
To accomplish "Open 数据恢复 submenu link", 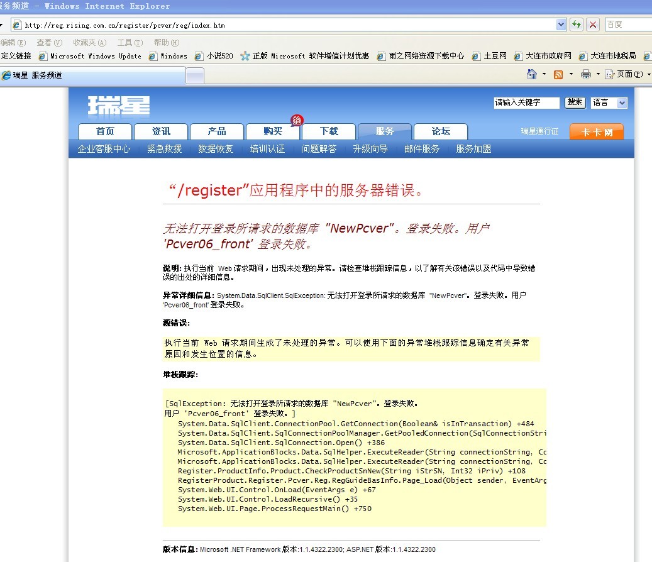I will [216, 149].
